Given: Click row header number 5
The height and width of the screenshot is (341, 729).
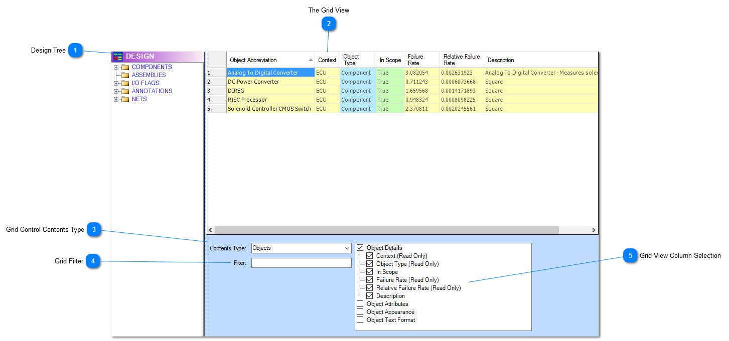Looking at the screenshot, I should coord(216,109).
